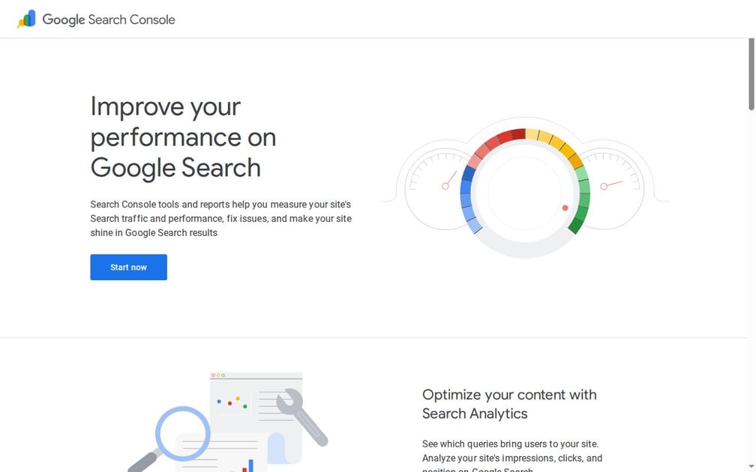Screen dimensions: 756x472
Task: Click the gray wrench illustration icon
Action: point(303,417)
